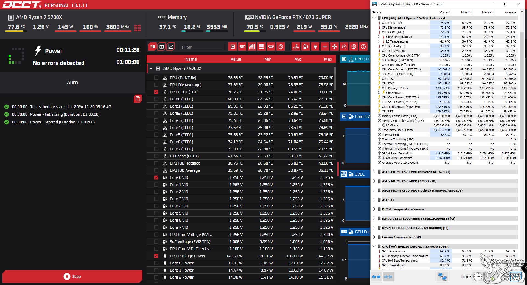Uncheck the CPU Package Power checkbox
The height and width of the screenshot is (285, 527).
156,256
